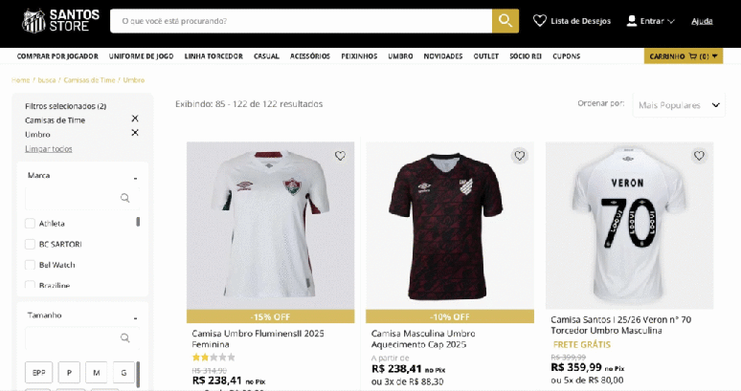741x391 pixels.
Task: Click the Marca filter search magnifier
Action: pyautogui.click(x=124, y=198)
